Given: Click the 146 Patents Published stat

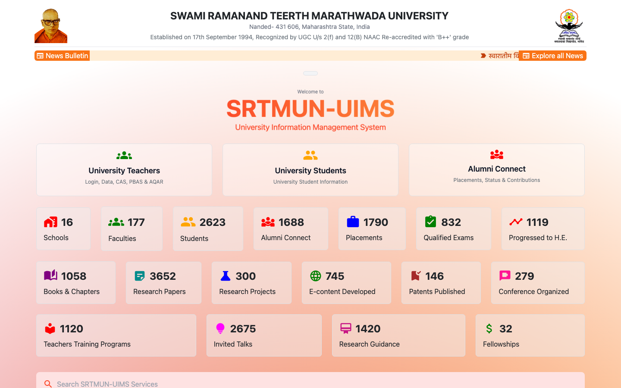Looking at the screenshot, I should [441, 283].
